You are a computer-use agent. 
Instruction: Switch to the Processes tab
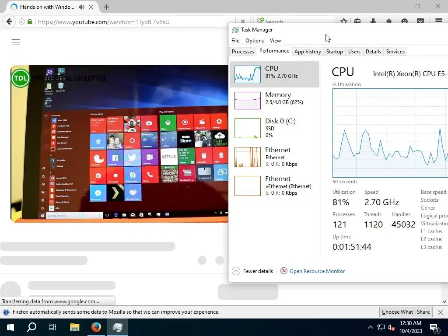243,52
